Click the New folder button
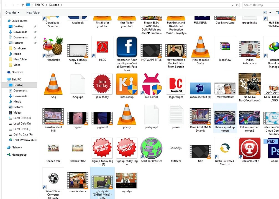 (x=33, y=13)
